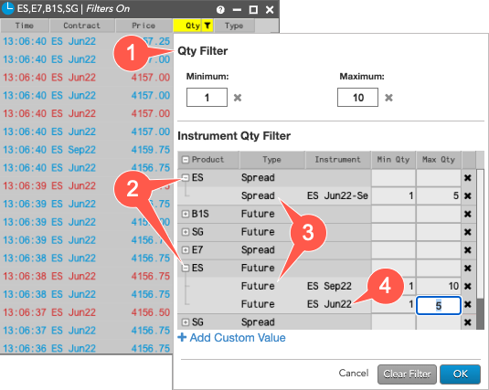489x390 pixels.
Task: Open the help question mark icon
Action: click(220, 10)
